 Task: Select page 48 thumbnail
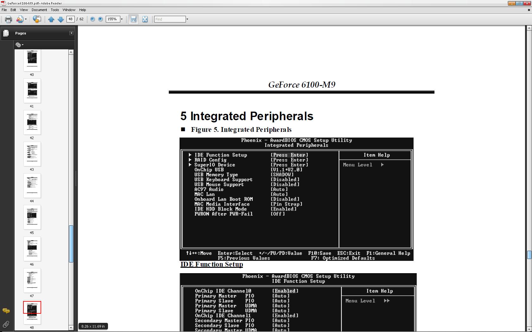click(32, 312)
